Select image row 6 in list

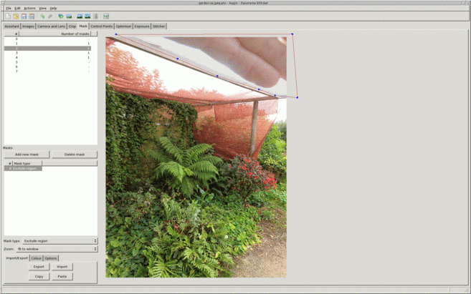[x=47, y=67]
